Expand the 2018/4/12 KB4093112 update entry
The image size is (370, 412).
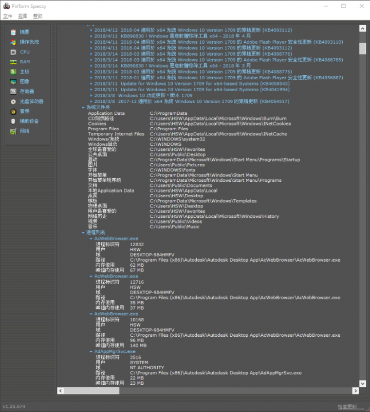[x=91, y=30]
